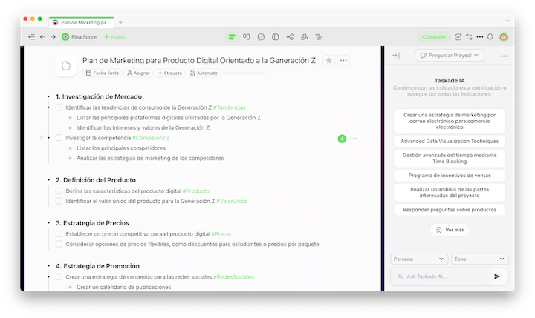Collapse Crear una estrategia de contenido task
Screen dimensions: 535x318
[x=48, y=277]
